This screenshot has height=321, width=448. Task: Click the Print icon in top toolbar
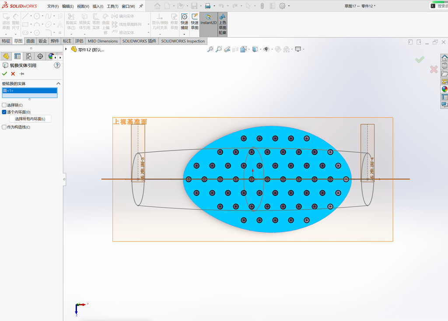[208, 6]
